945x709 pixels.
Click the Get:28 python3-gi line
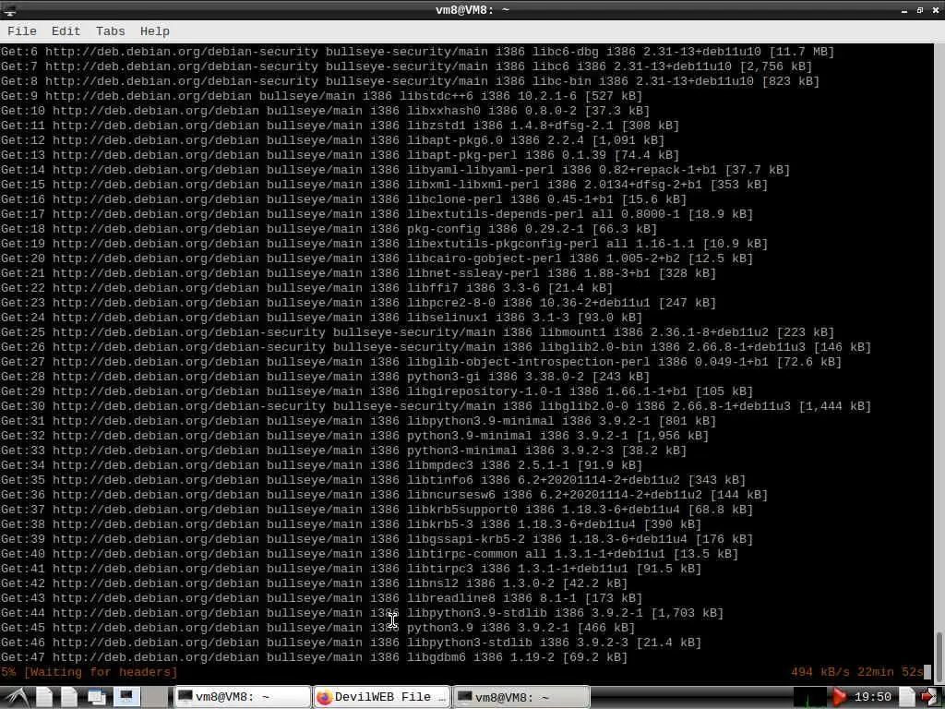[x=325, y=377]
